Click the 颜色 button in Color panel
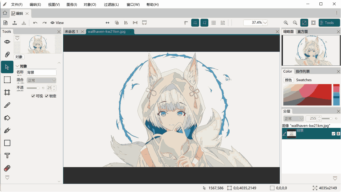The width and height of the screenshot is (341, 192). [x=289, y=80]
